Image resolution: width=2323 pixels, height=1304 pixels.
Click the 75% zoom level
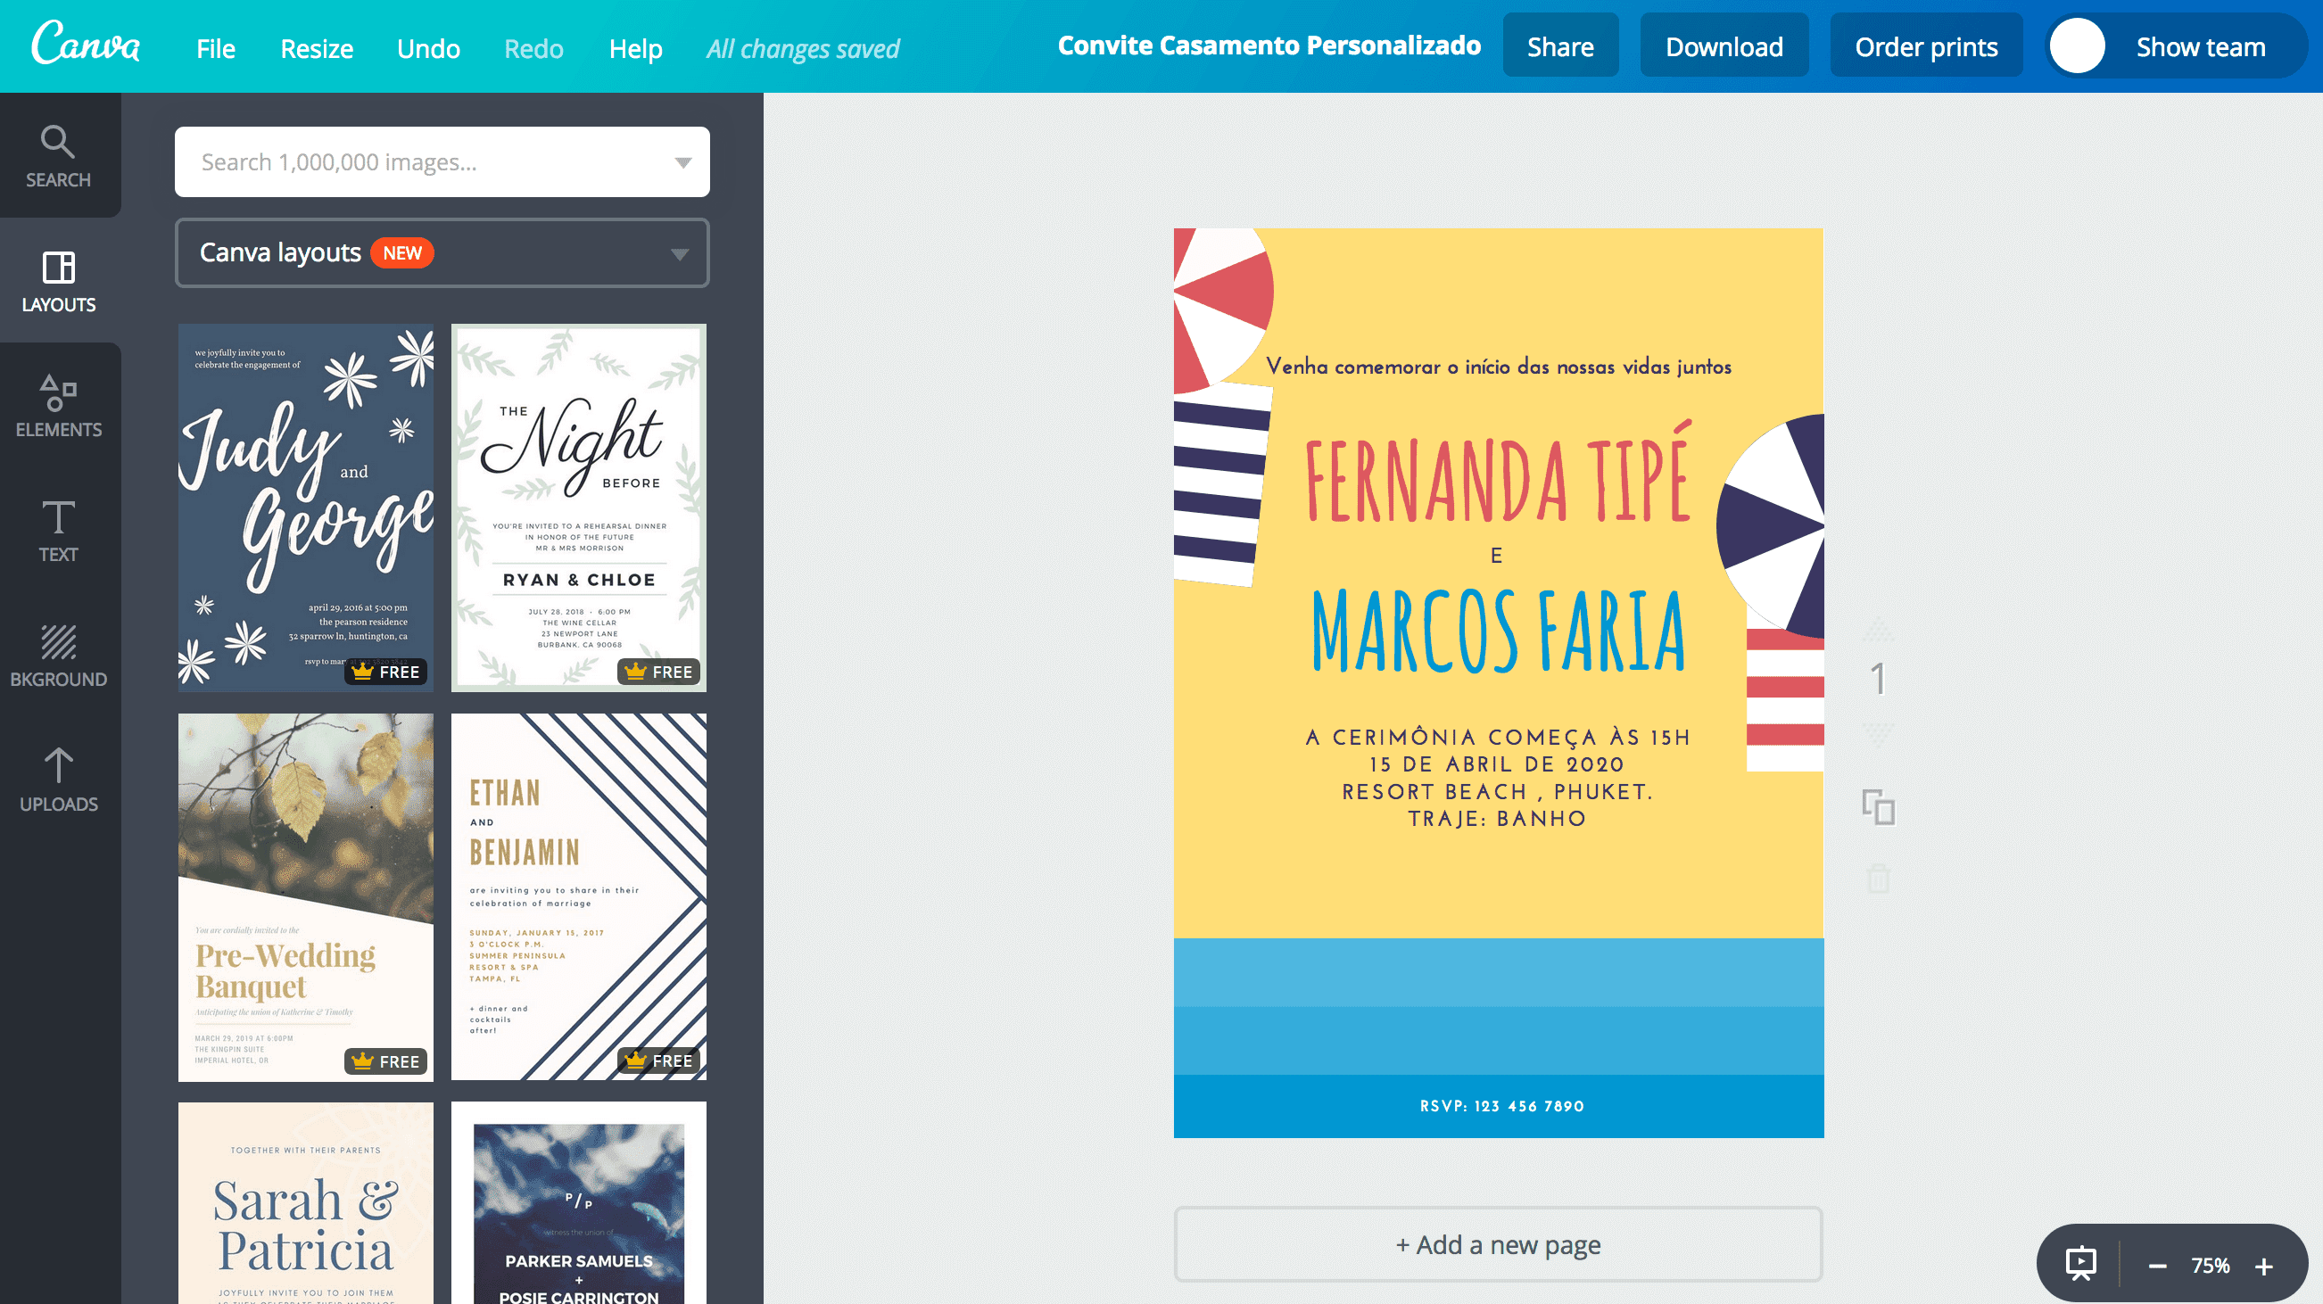(x=2211, y=1267)
